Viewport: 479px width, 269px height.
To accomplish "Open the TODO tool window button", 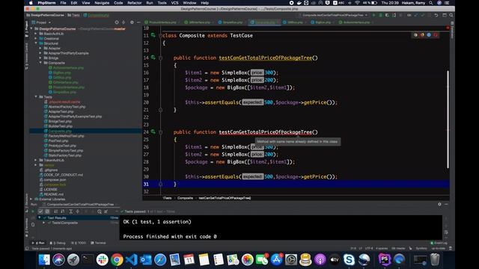I will (x=79, y=243).
